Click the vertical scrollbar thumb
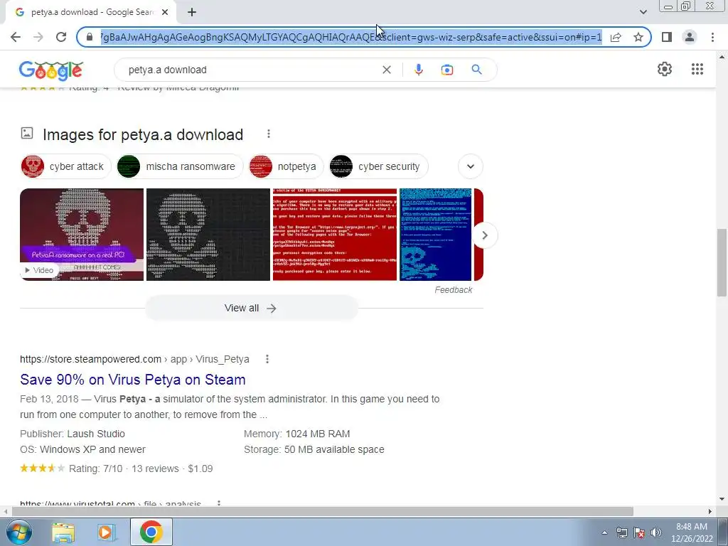 (721, 262)
